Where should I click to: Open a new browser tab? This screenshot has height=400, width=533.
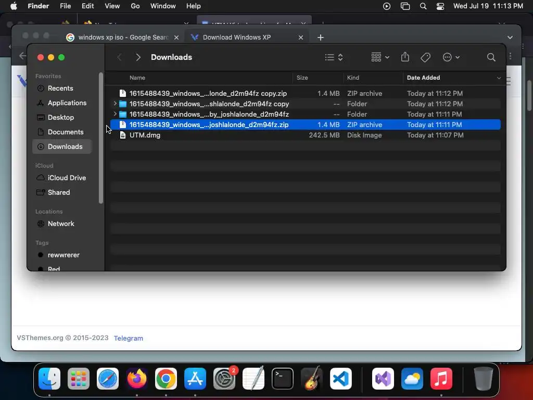click(320, 37)
